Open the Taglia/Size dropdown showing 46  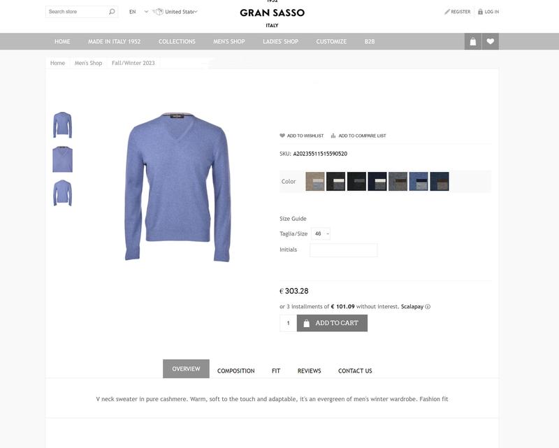tap(321, 233)
